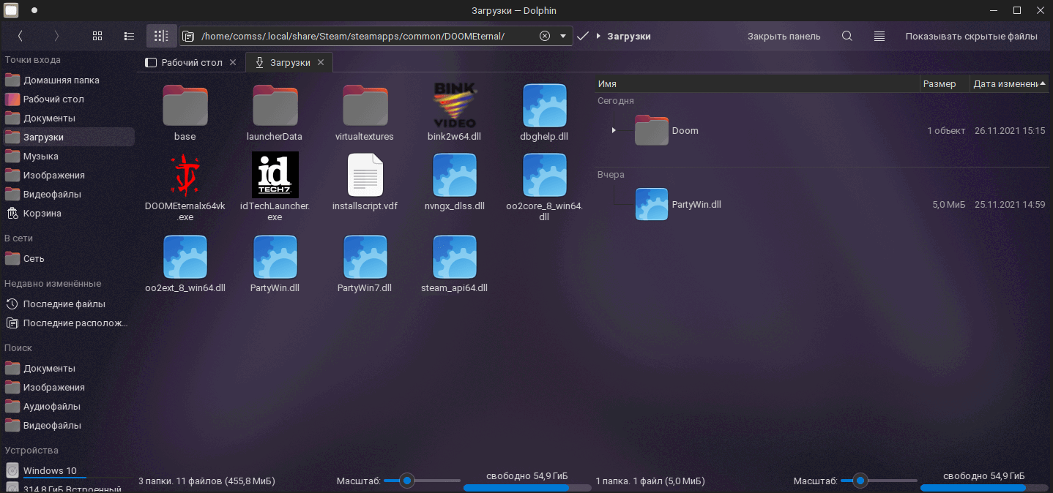Search Аудиофайлы under Поиск
Viewport: 1053px width, 493px height.
(67, 407)
